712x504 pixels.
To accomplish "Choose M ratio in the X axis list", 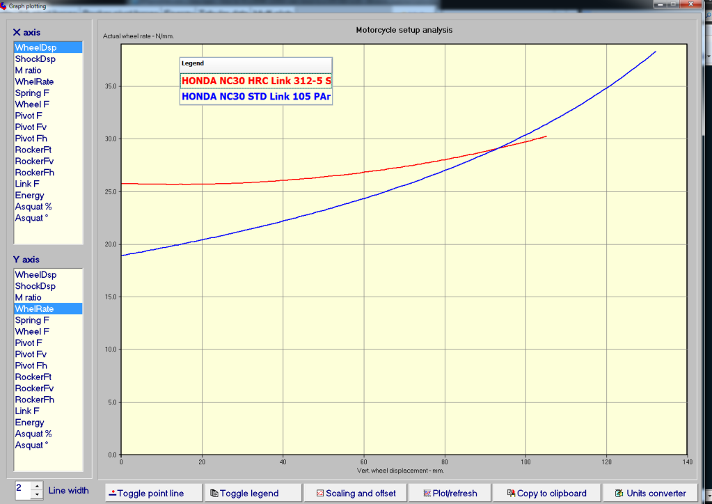I will pos(48,70).
